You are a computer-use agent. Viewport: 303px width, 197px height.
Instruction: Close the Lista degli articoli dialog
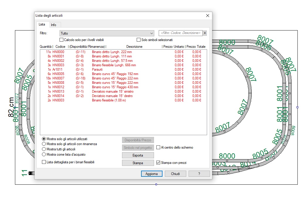[207, 16]
